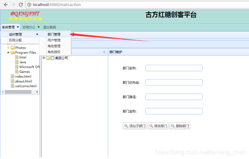Open the 系统管理 dropdown menu

click(x=10, y=27)
